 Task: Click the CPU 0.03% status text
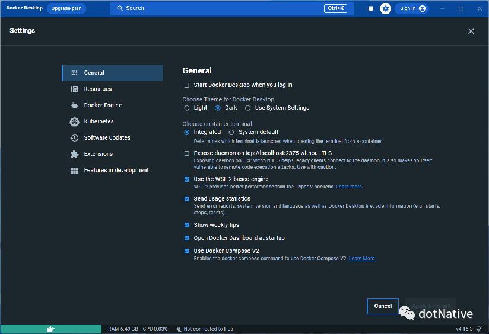(155, 329)
